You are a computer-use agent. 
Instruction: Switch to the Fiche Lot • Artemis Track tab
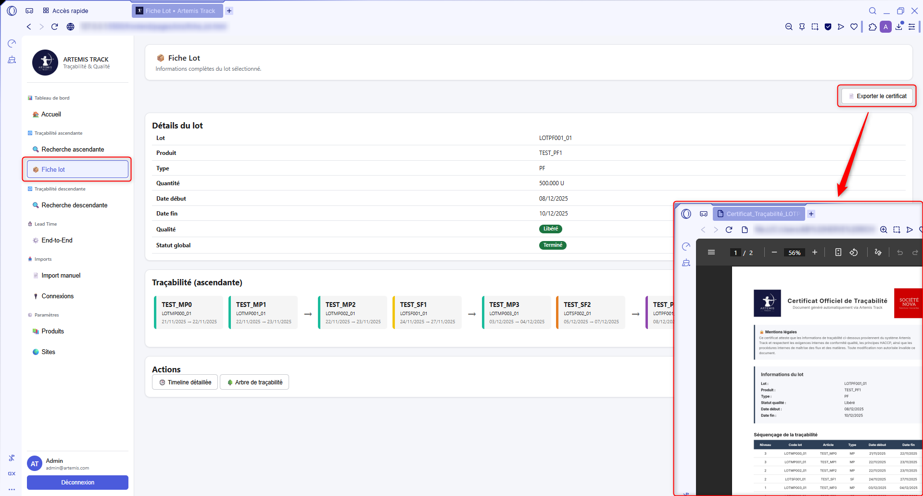pos(177,11)
